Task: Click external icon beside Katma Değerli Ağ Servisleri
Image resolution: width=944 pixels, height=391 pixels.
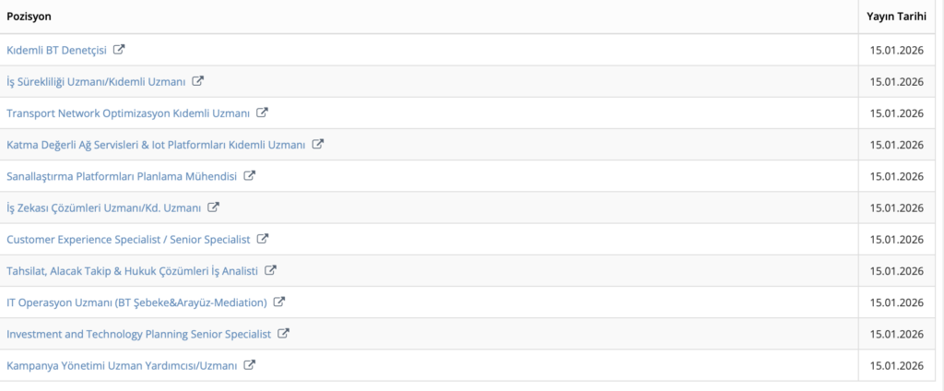Action: (318, 144)
